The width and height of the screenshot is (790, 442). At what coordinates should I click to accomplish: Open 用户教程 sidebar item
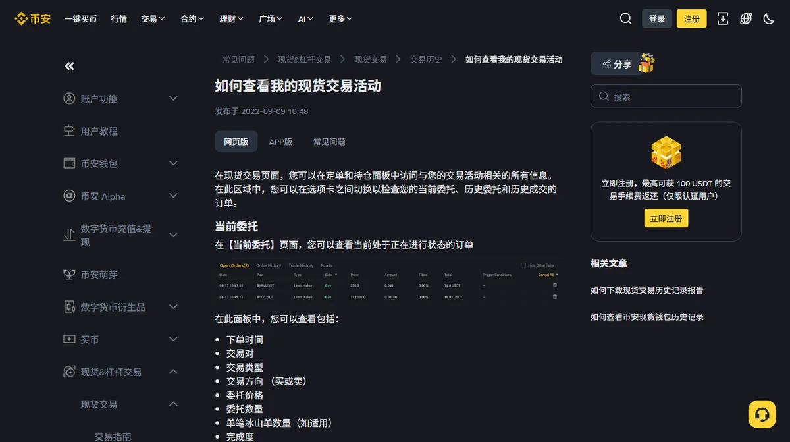[99, 131]
